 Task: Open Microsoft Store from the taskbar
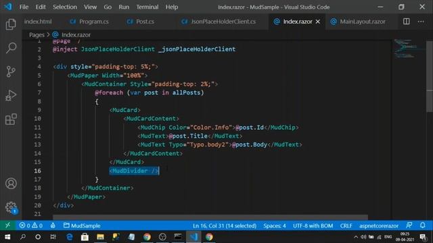click(85, 237)
